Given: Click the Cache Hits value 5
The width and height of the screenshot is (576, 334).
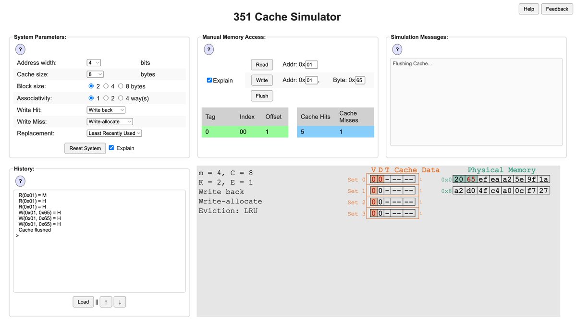Looking at the screenshot, I should [x=302, y=132].
